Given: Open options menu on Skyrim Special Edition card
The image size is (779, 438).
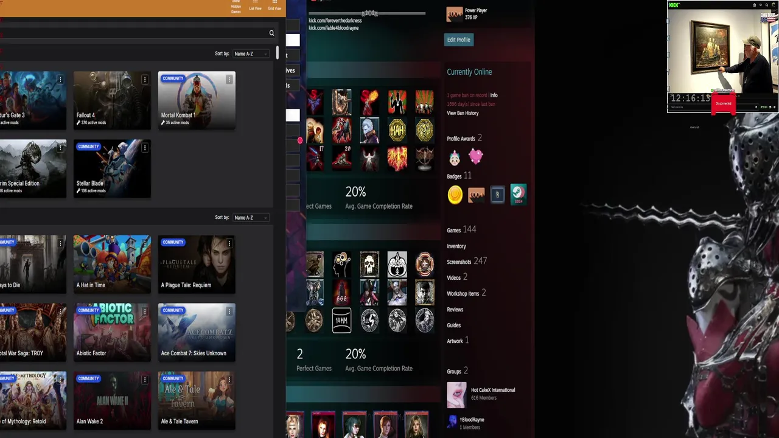Looking at the screenshot, I should click(x=60, y=148).
